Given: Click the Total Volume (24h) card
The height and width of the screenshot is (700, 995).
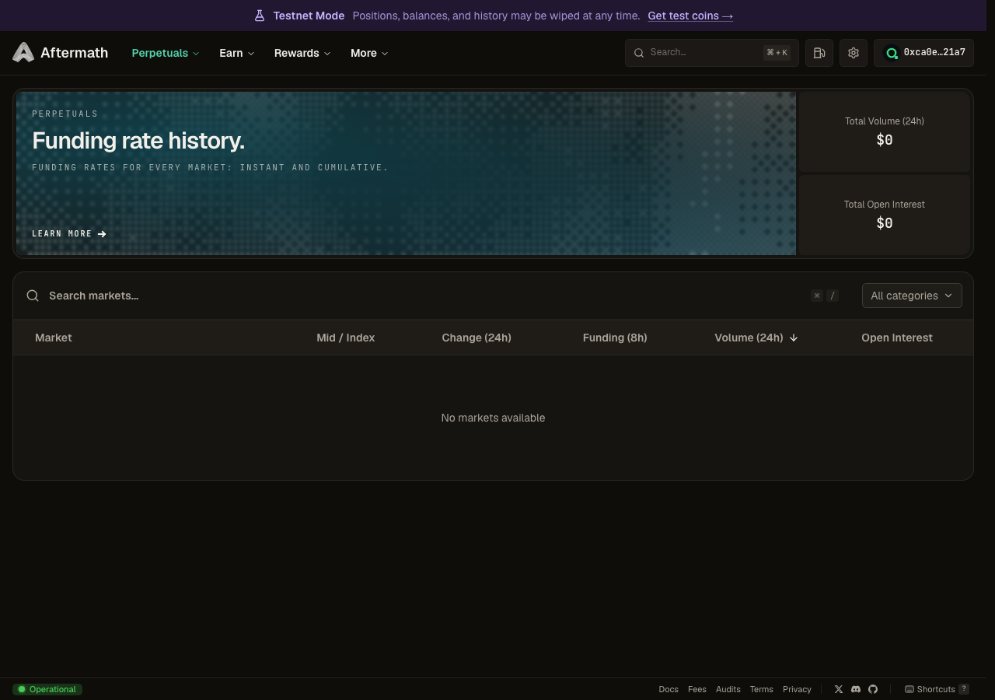Looking at the screenshot, I should (x=885, y=131).
